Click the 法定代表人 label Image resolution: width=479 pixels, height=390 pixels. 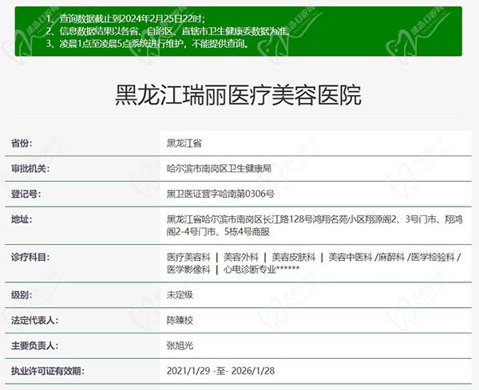tap(34, 321)
